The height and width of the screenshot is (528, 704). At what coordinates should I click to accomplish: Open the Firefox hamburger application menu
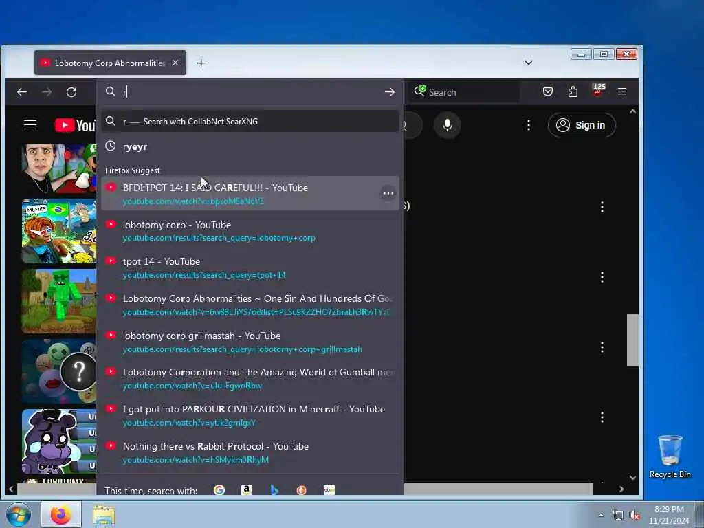click(621, 91)
